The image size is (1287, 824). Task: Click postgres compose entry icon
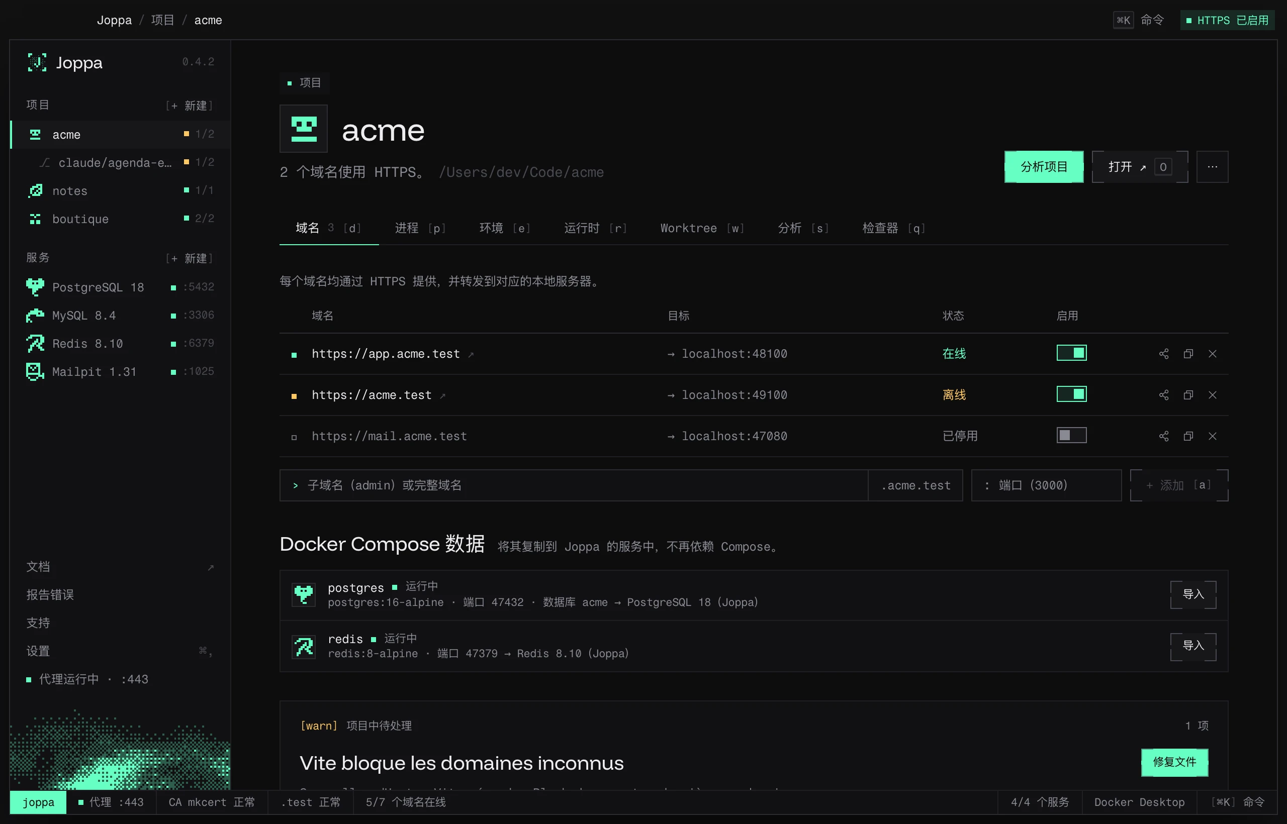[304, 594]
